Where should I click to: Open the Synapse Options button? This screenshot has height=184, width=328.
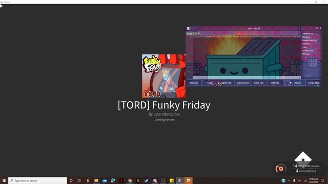click(x=275, y=83)
